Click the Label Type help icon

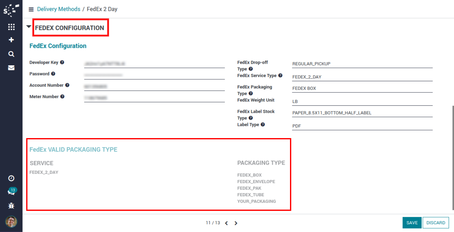tap(263, 125)
